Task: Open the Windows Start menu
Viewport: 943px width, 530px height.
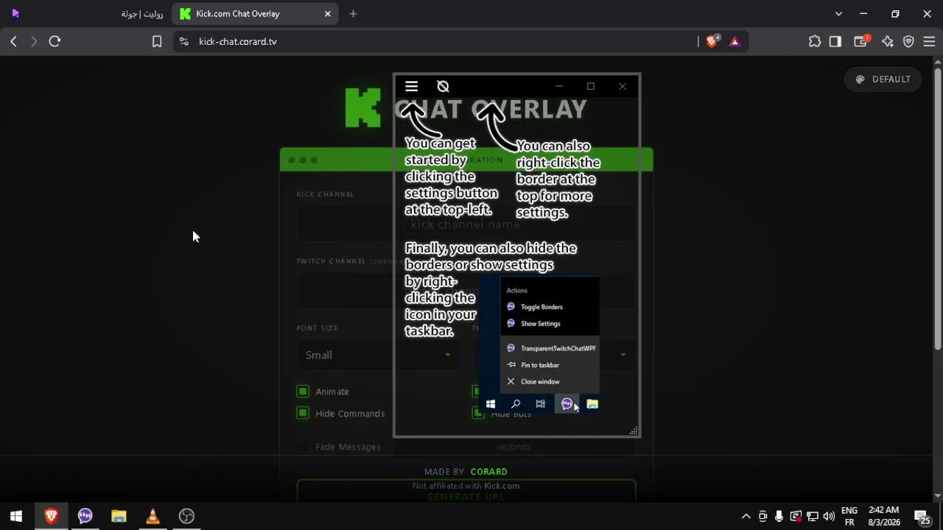Action: (16, 516)
